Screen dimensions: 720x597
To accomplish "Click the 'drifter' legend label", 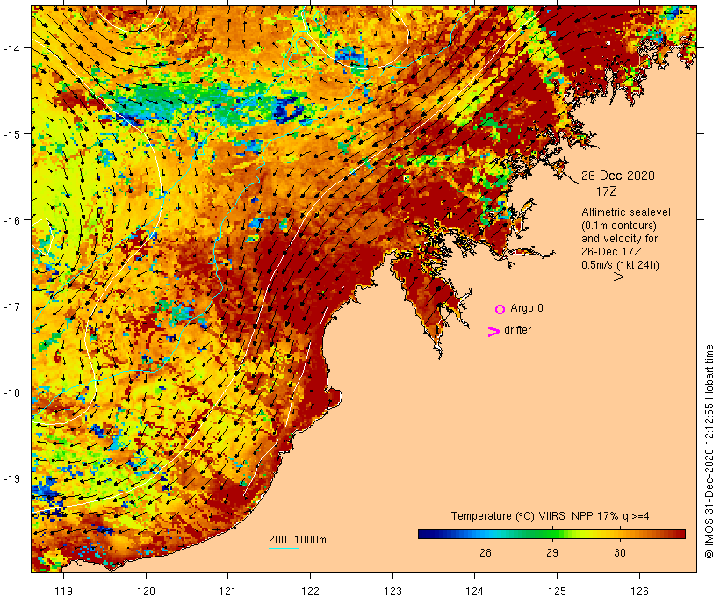I will [517, 330].
